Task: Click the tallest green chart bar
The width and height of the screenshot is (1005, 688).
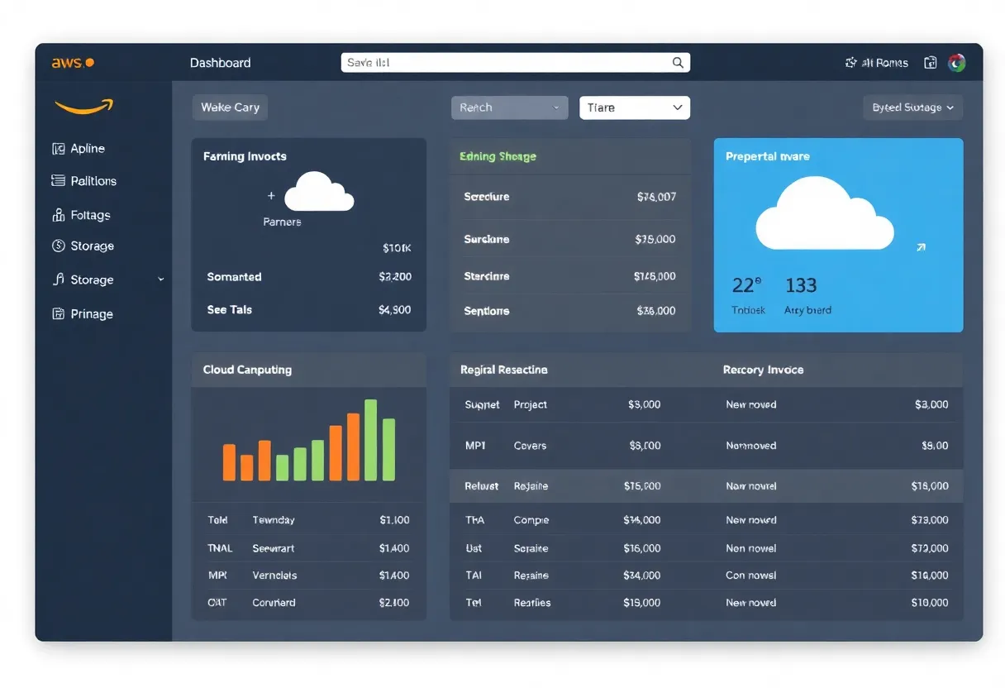Action: tap(370, 440)
